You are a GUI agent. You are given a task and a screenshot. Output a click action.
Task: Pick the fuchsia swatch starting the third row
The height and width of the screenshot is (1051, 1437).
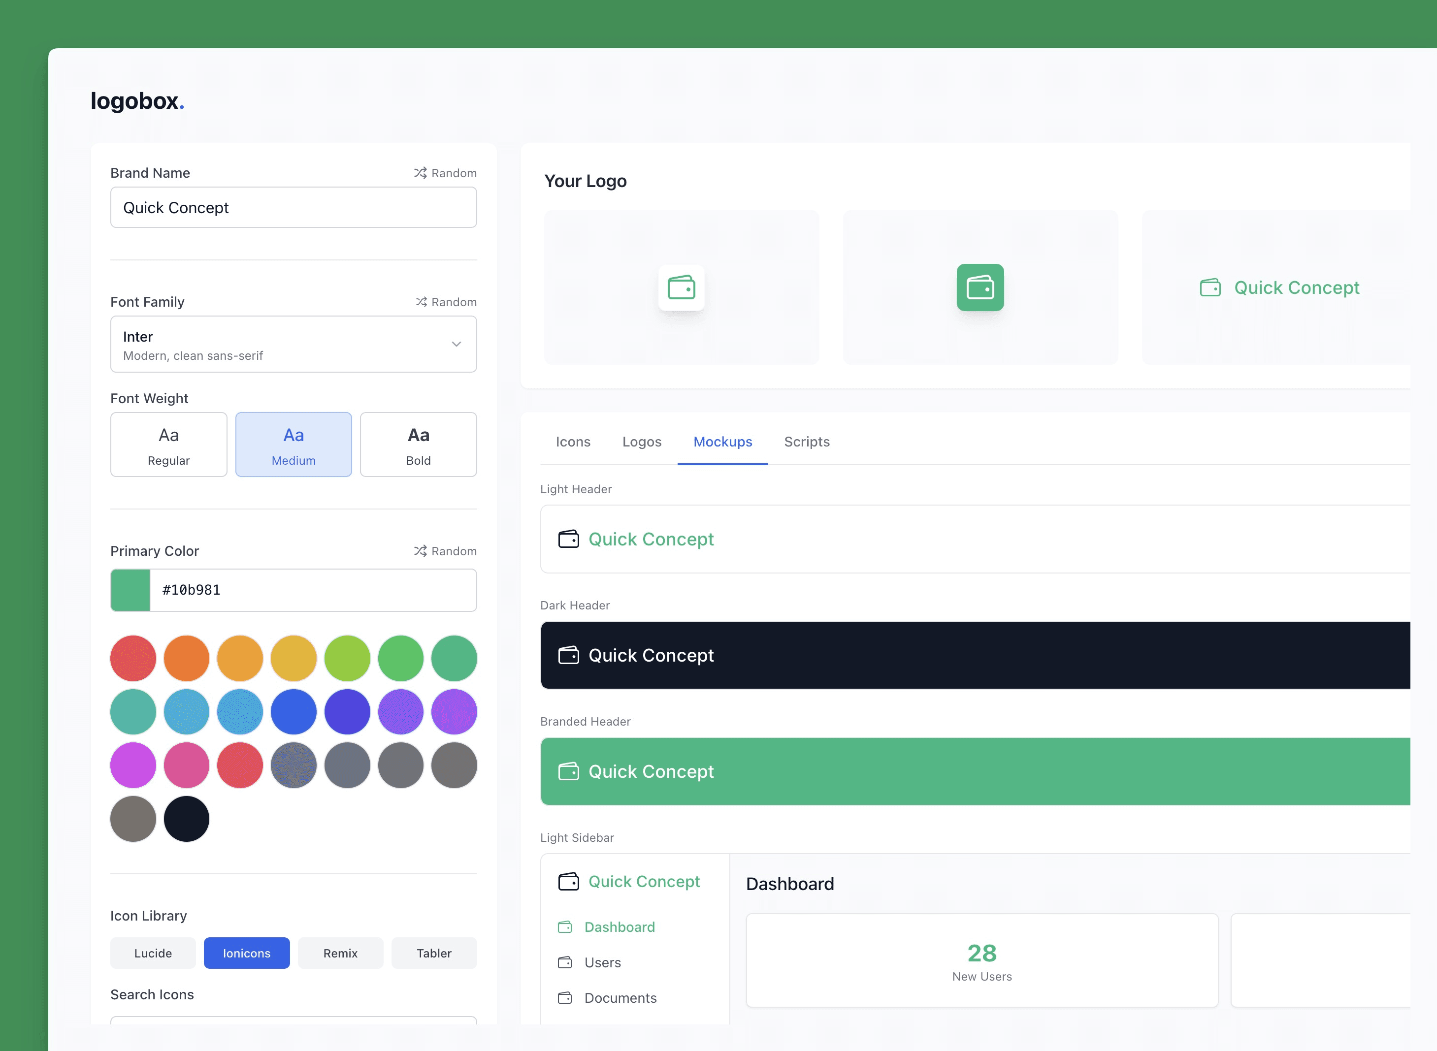pos(133,765)
